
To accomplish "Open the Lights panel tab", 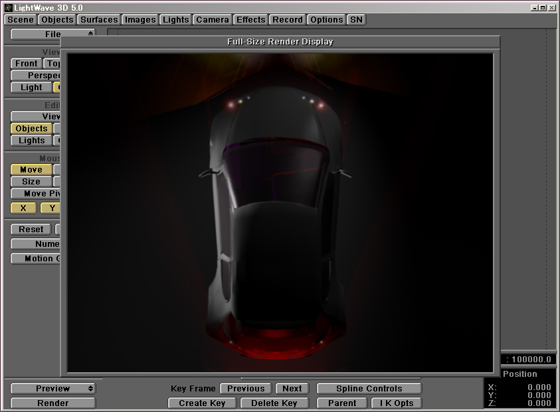I will pos(175,20).
